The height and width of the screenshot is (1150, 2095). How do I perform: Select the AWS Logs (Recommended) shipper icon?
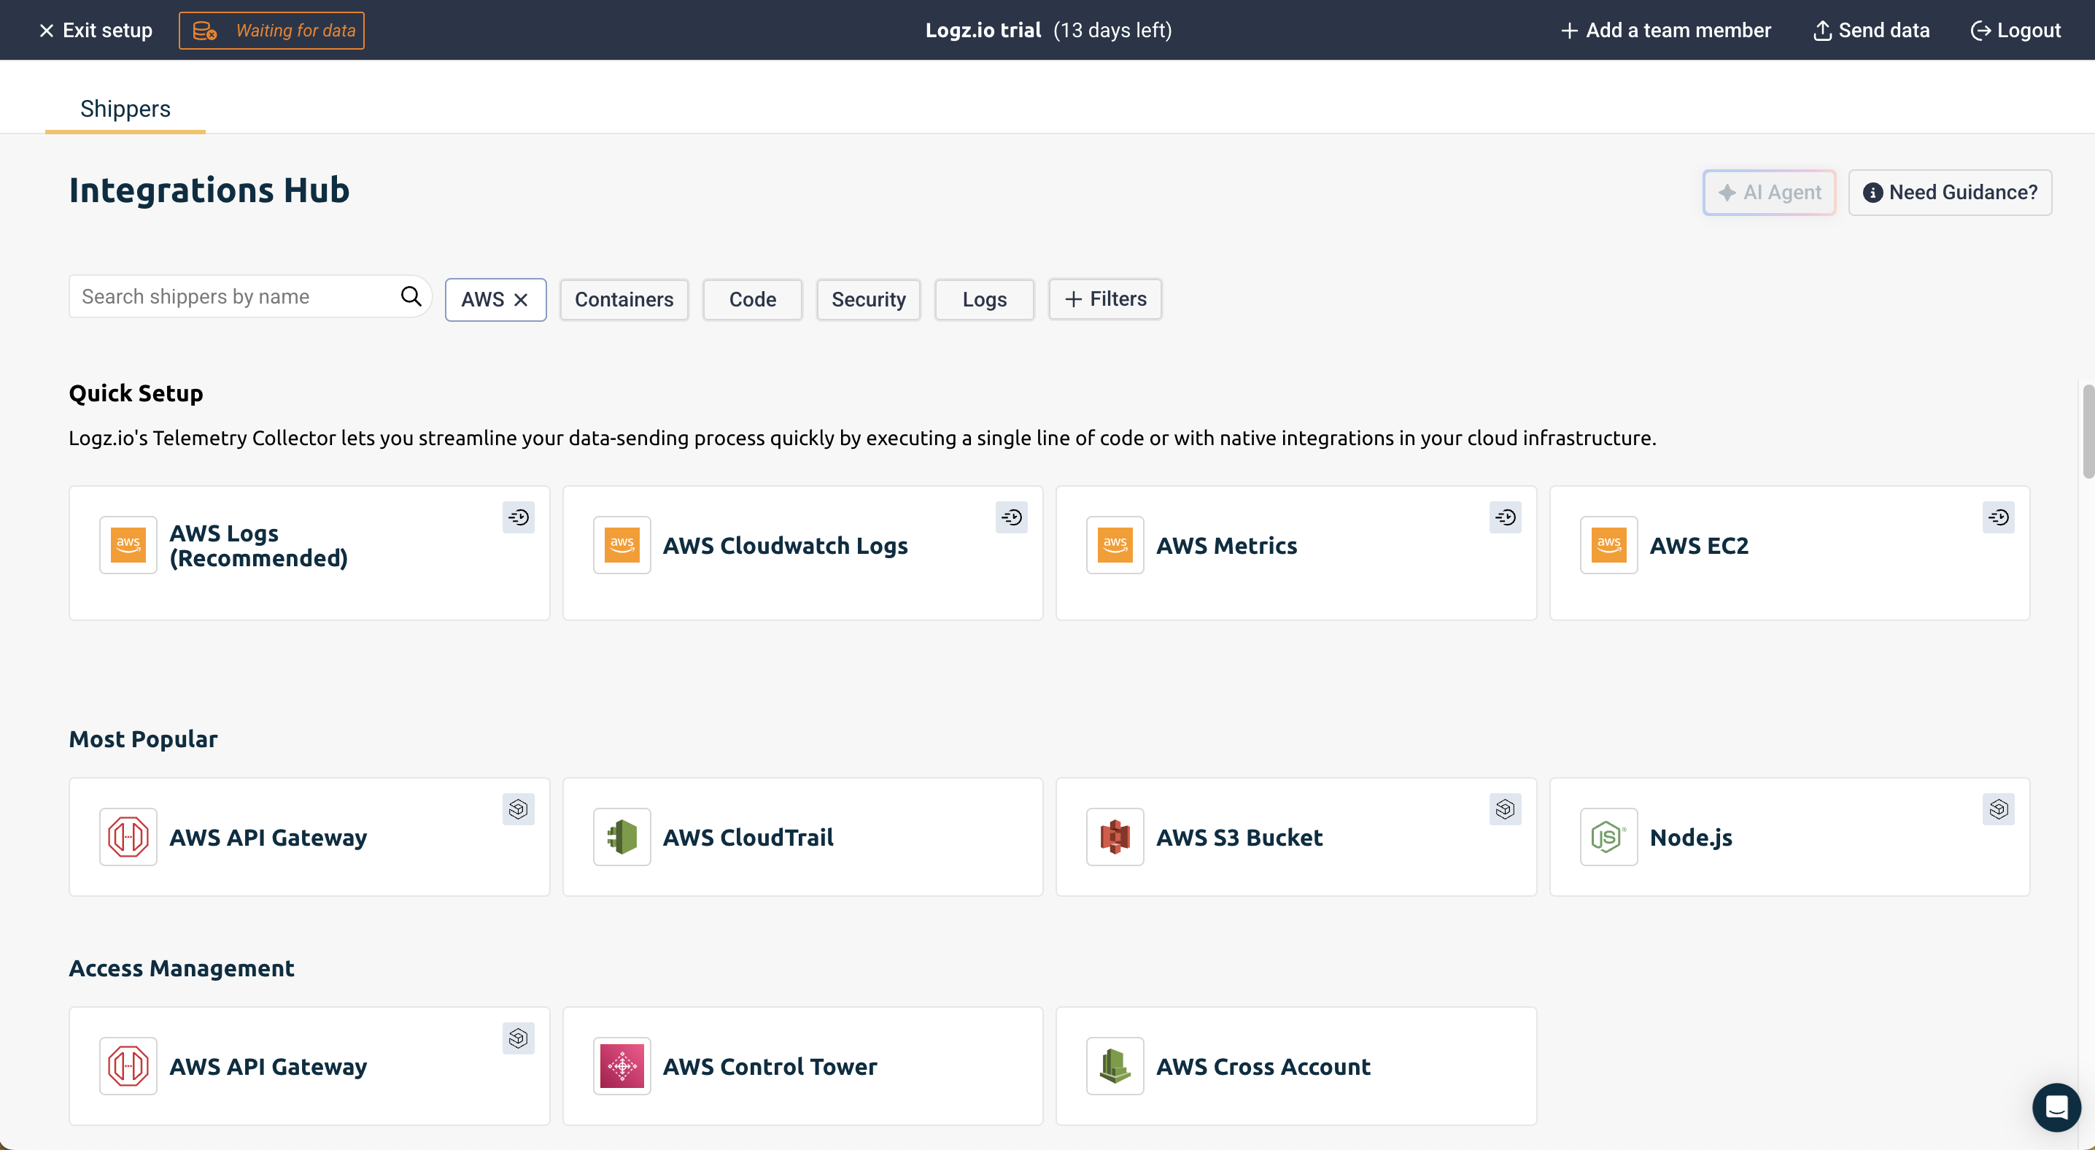pos(128,545)
